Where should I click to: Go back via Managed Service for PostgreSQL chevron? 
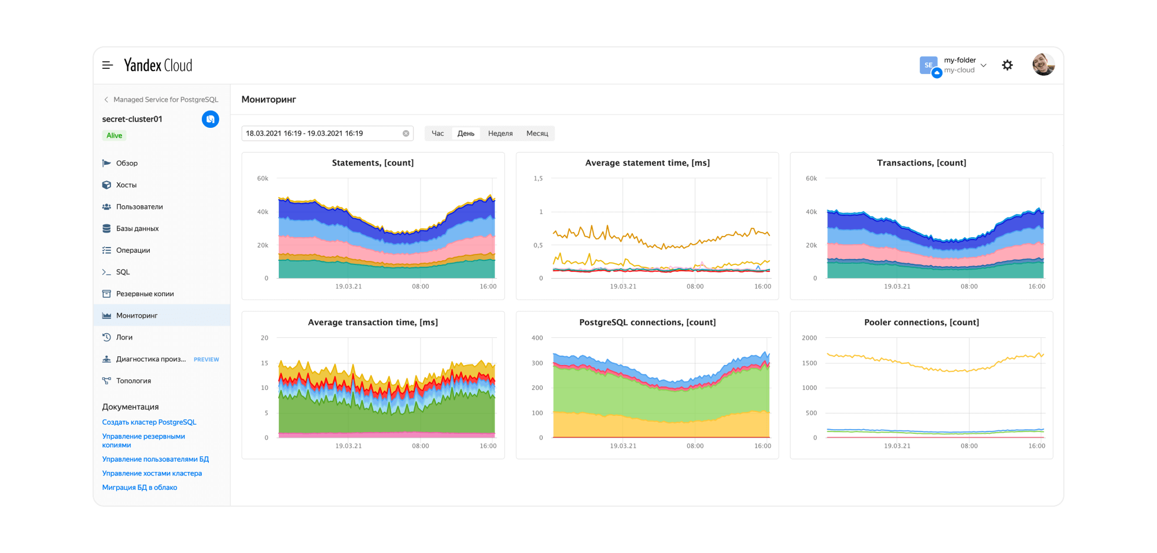point(106,99)
